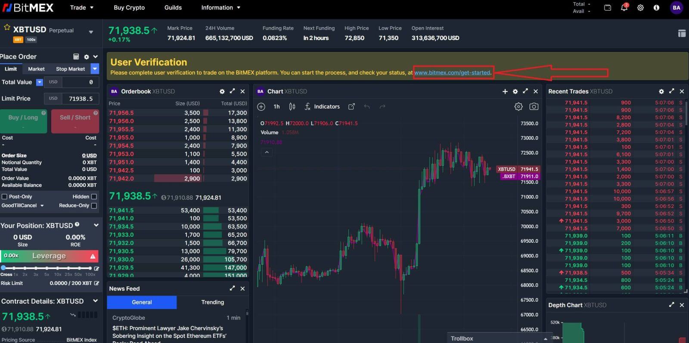Check the Reduce-Only option
The height and width of the screenshot is (343, 689).
94,206
